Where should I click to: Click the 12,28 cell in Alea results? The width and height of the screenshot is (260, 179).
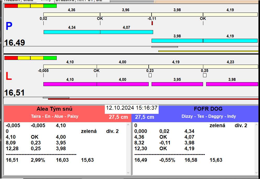tap(12, 149)
